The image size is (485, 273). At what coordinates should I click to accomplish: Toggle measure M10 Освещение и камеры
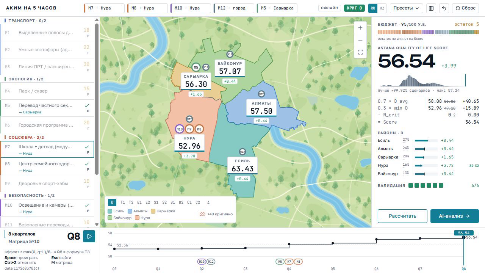(x=47, y=208)
